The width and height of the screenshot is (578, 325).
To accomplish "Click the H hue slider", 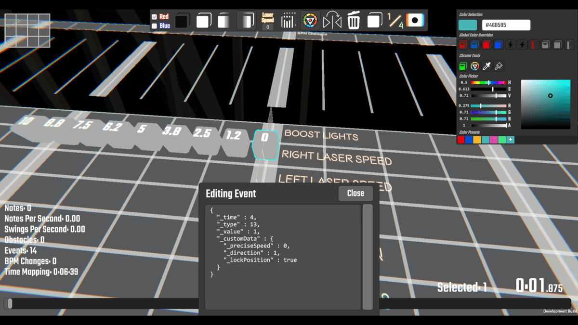I will click(488, 82).
